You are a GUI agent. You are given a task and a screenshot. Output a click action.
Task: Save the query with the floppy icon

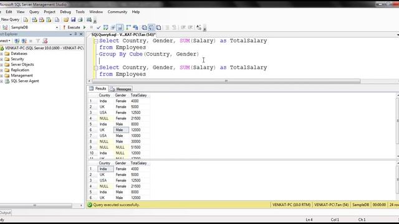(74, 20)
